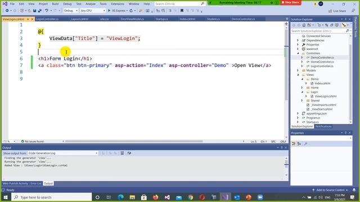The height and width of the screenshot is (202, 360).
Task: Open the Debug menu
Action: (67, 4)
